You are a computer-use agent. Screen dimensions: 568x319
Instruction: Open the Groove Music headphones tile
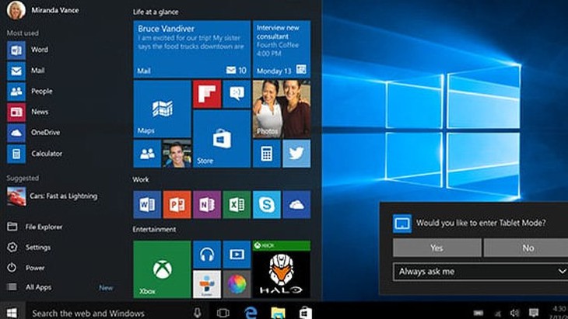point(207,255)
